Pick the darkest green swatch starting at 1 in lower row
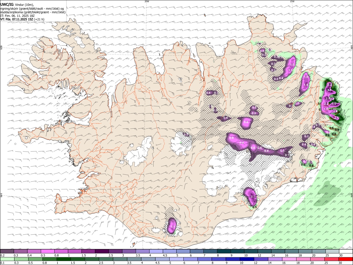353x265 pixels. point(63,259)
